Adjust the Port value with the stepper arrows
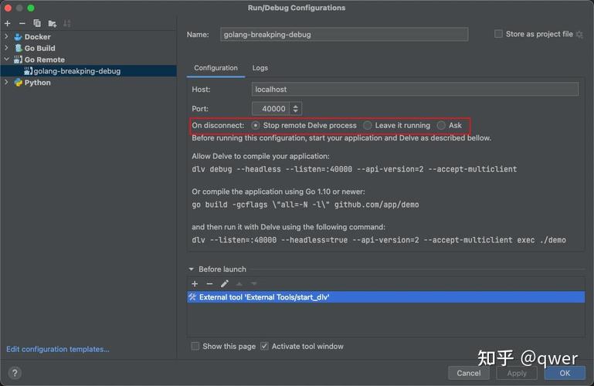 click(296, 109)
